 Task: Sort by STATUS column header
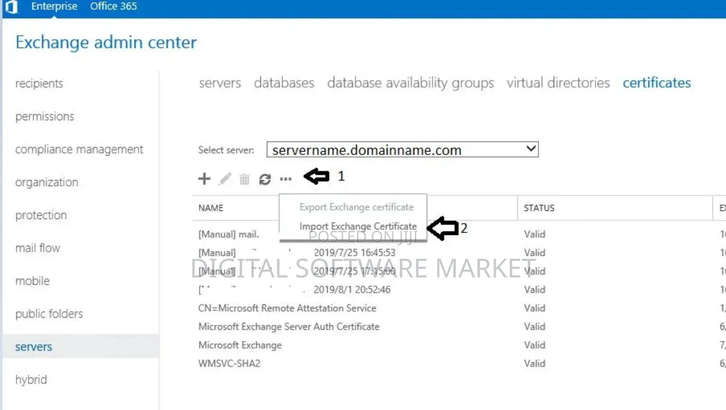tap(539, 208)
